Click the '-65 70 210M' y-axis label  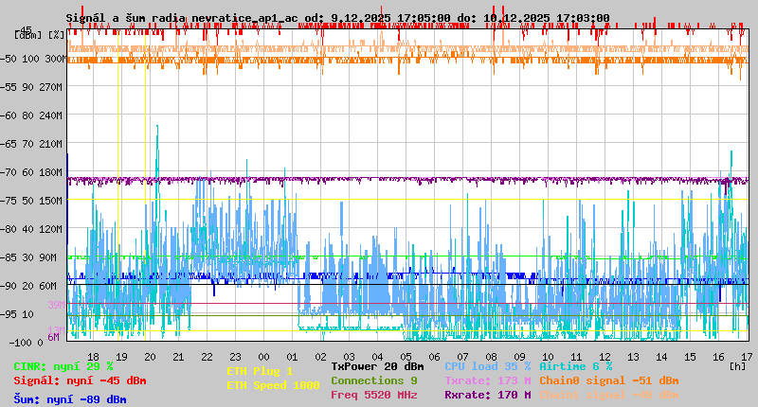pos(32,144)
